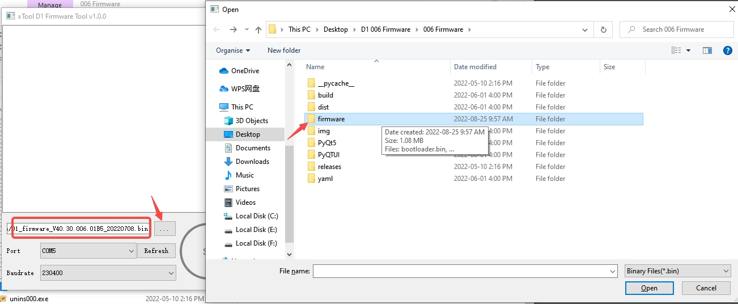
Task: Click the '...' browse button in xTool
Action: coord(164,229)
